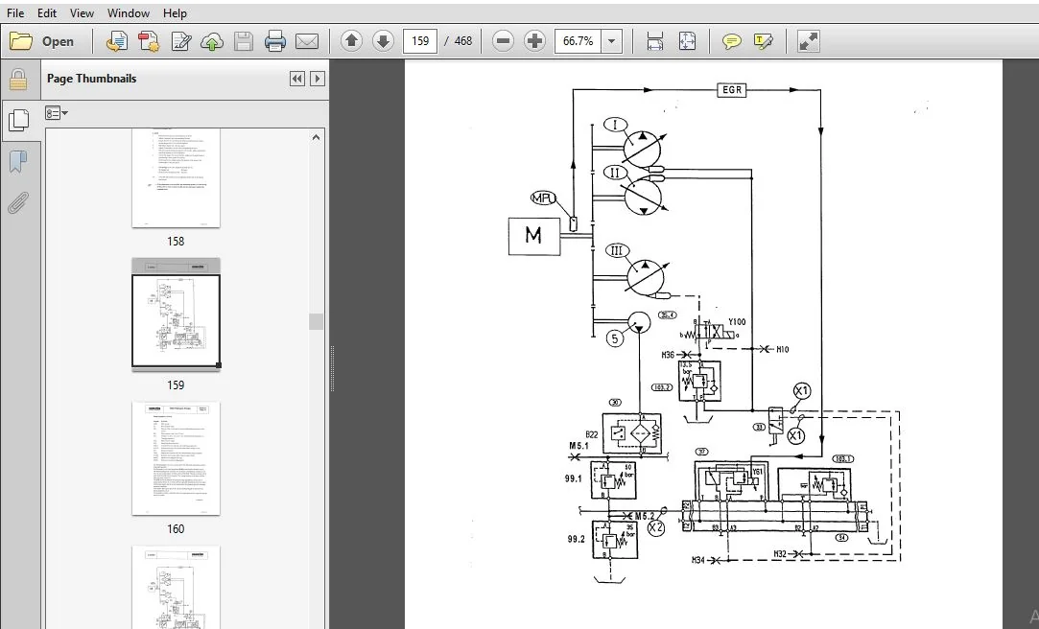Open the View menu

pos(82,12)
